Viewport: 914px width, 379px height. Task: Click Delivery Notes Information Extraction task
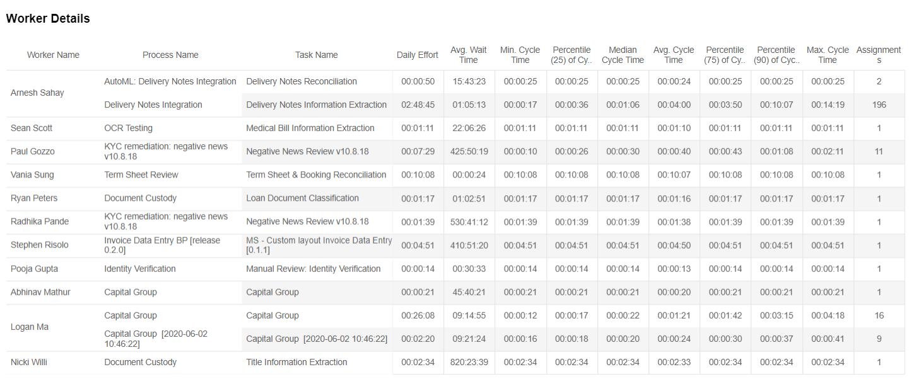tap(316, 105)
